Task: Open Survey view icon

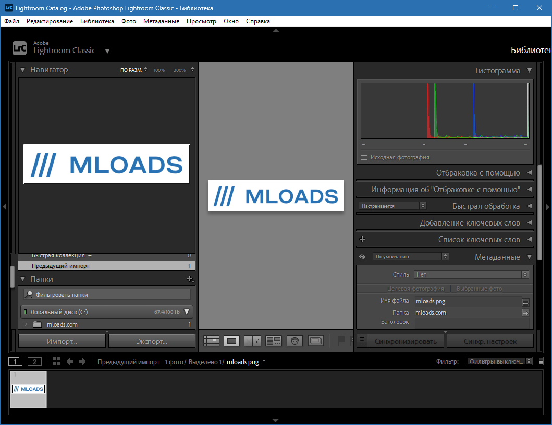Action: (x=274, y=341)
